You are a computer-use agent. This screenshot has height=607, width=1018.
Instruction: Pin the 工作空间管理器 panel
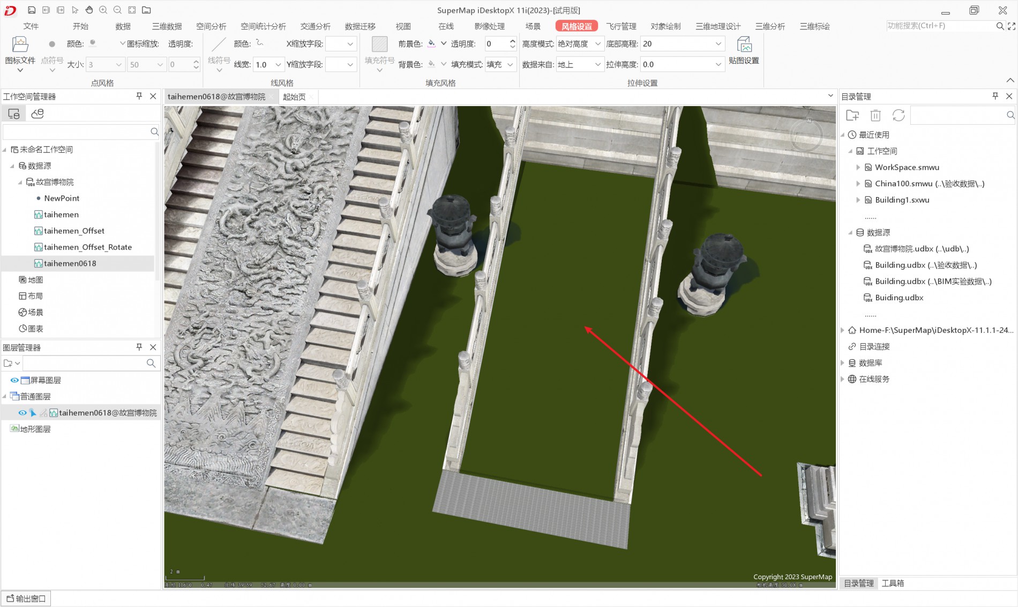point(139,96)
